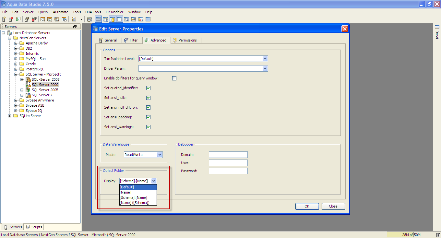Choose [Name] ([Schema]) display option
The height and width of the screenshot is (238, 441).
tap(138, 203)
